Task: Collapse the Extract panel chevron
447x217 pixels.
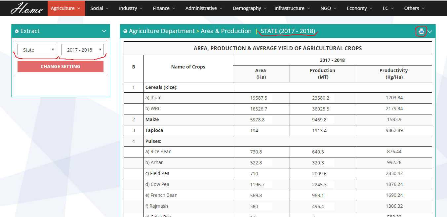Action: pyautogui.click(x=104, y=31)
